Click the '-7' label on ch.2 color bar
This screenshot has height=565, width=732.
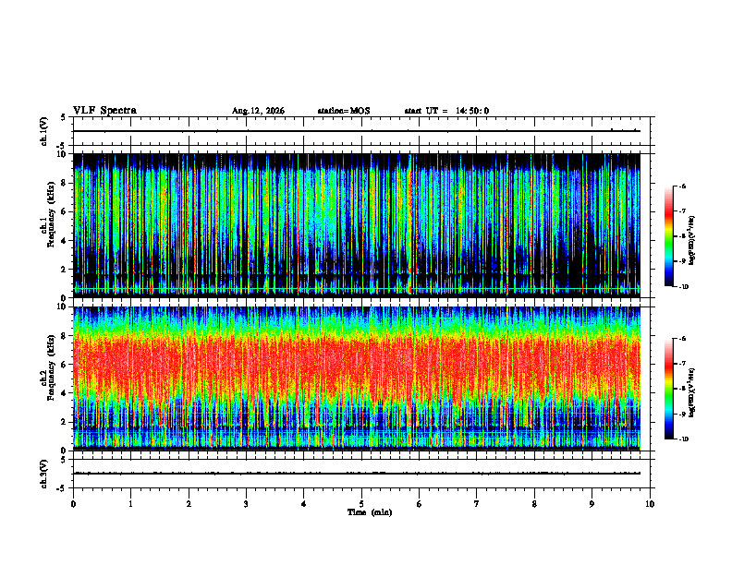point(682,364)
